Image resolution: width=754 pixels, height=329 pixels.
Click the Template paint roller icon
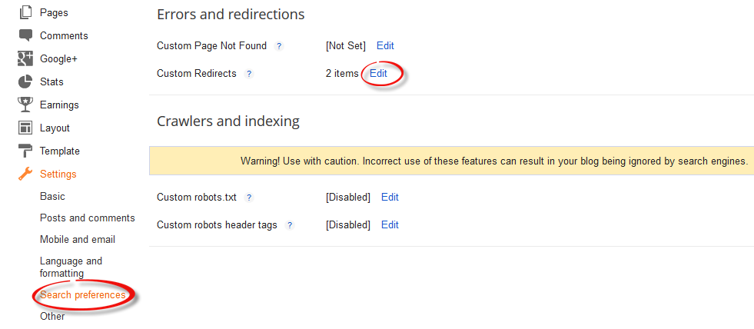(x=25, y=151)
